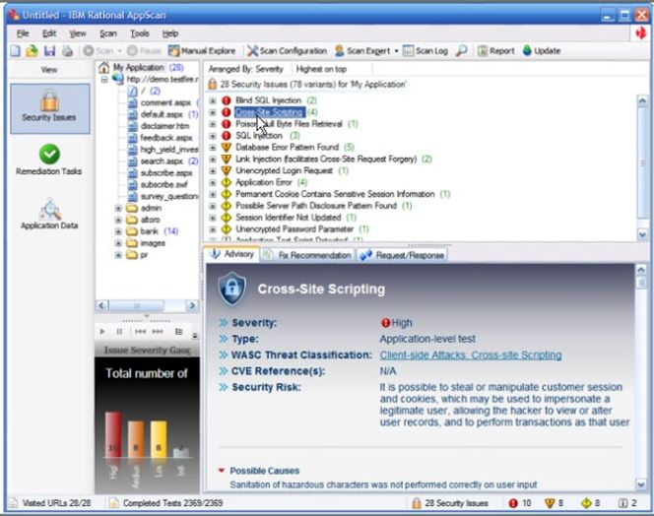Start scanning with the Scan toolbar button
The width and height of the screenshot is (654, 516).
(x=98, y=51)
